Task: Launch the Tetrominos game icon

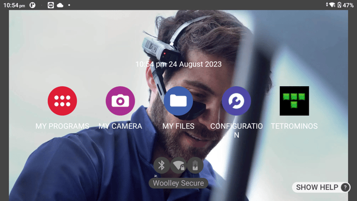Action: pyautogui.click(x=294, y=101)
